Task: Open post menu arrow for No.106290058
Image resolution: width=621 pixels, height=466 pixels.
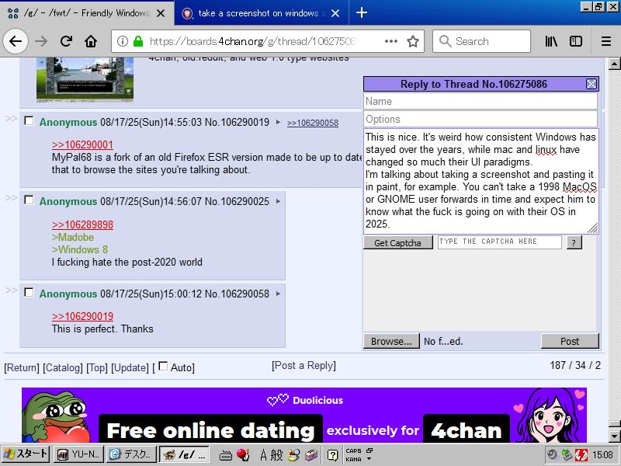Action: pyautogui.click(x=278, y=294)
